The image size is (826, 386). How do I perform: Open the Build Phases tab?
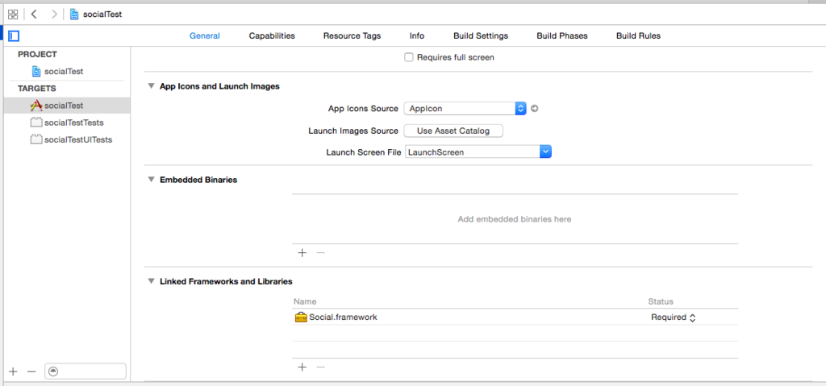pos(562,35)
